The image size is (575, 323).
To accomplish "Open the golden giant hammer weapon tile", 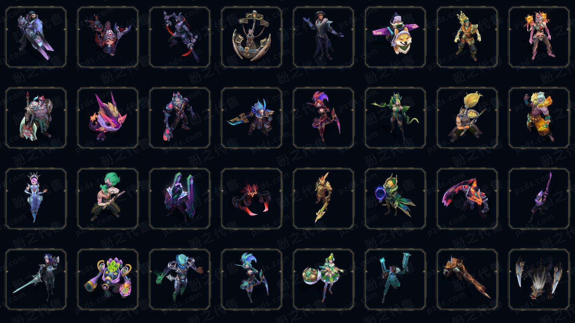I will [467, 279].
